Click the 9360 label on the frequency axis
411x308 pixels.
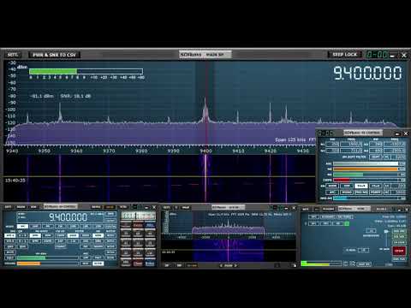click(76, 151)
